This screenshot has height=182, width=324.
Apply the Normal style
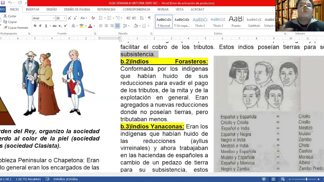[x=164, y=22]
